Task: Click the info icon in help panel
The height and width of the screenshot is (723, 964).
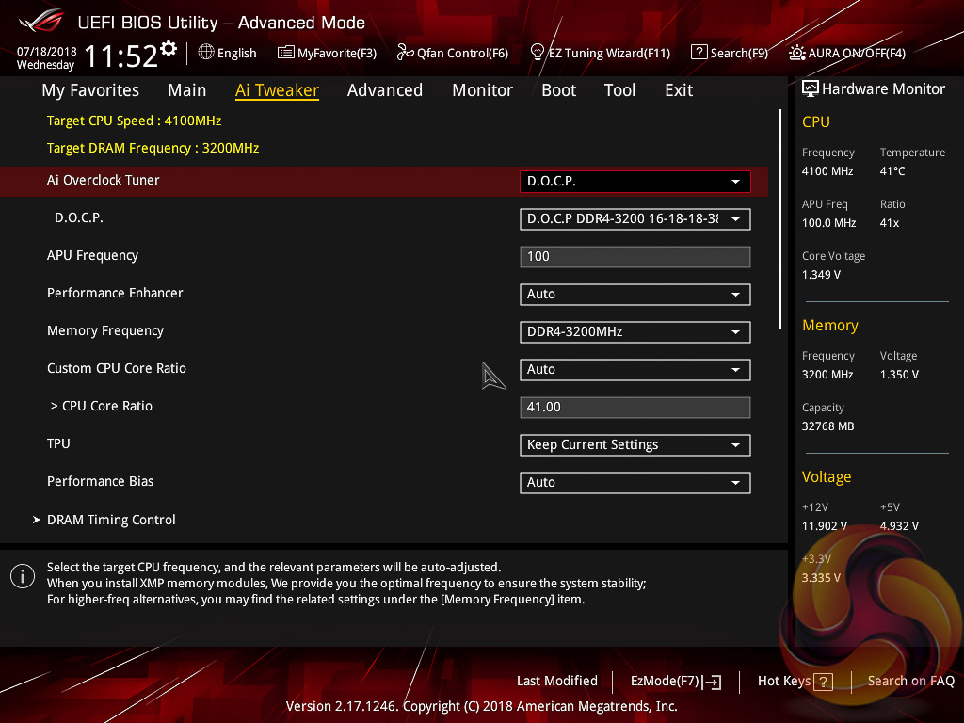Action: pos(23,576)
